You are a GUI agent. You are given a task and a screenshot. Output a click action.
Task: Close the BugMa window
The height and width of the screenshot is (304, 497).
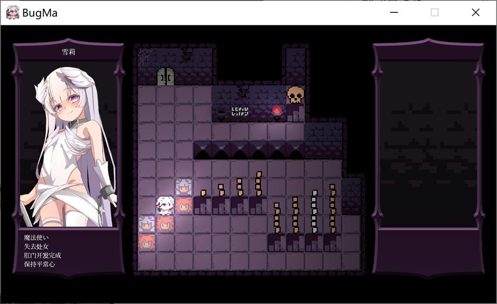pyautogui.click(x=475, y=13)
